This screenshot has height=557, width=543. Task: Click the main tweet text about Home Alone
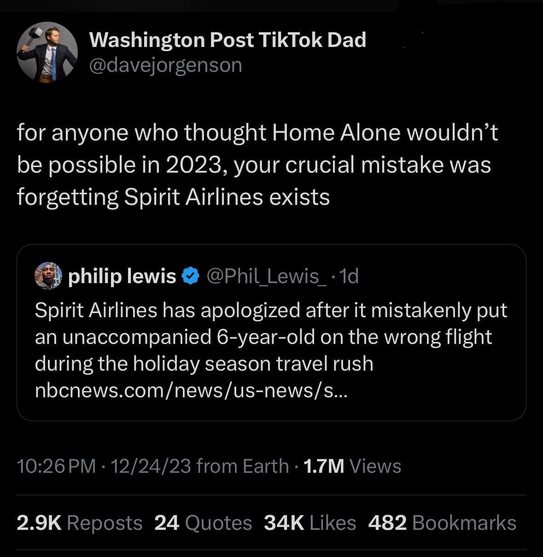pyautogui.click(x=258, y=165)
